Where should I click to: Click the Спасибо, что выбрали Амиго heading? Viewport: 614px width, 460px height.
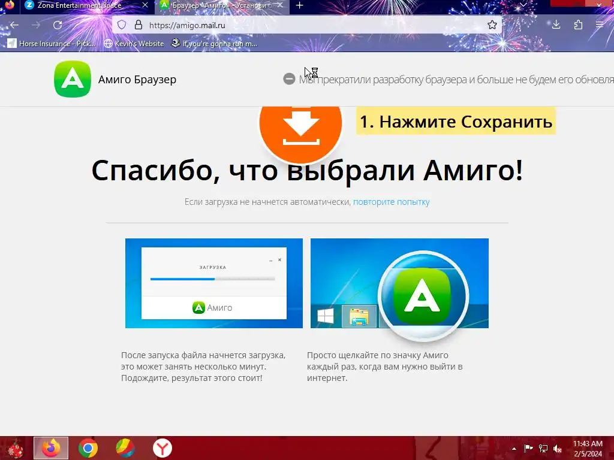307,170
